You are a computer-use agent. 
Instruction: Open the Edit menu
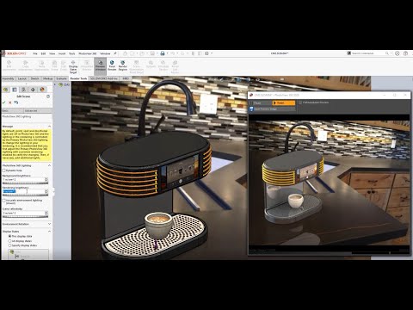coord(43,53)
